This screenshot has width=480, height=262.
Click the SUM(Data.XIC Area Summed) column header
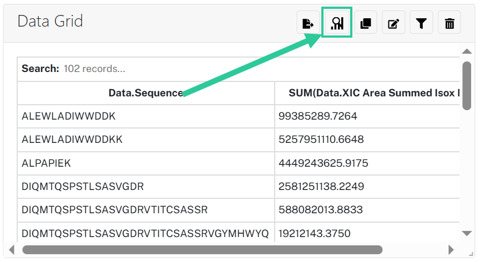(367, 93)
